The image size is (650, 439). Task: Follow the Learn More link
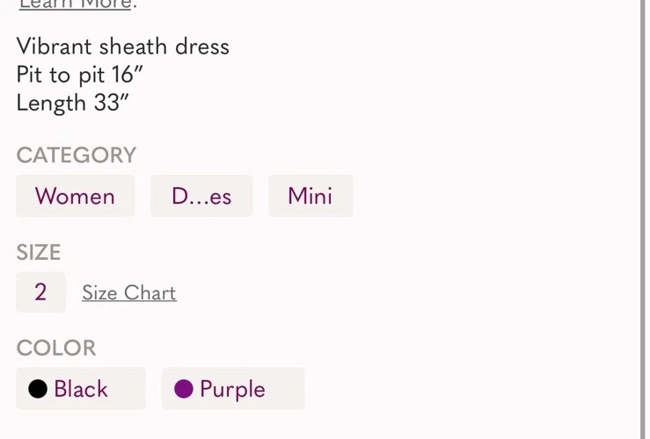[x=76, y=4]
